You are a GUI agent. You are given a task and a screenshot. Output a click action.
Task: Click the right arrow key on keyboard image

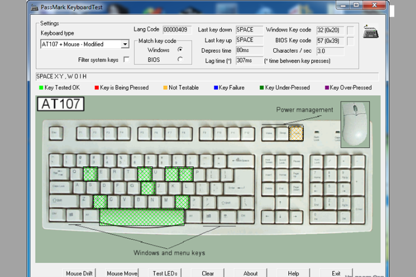point(296,217)
